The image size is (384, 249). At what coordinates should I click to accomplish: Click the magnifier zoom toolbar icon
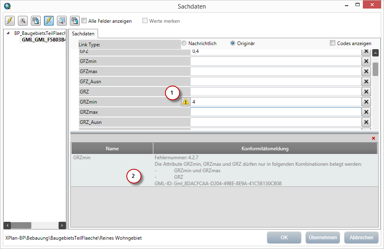tap(23, 21)
